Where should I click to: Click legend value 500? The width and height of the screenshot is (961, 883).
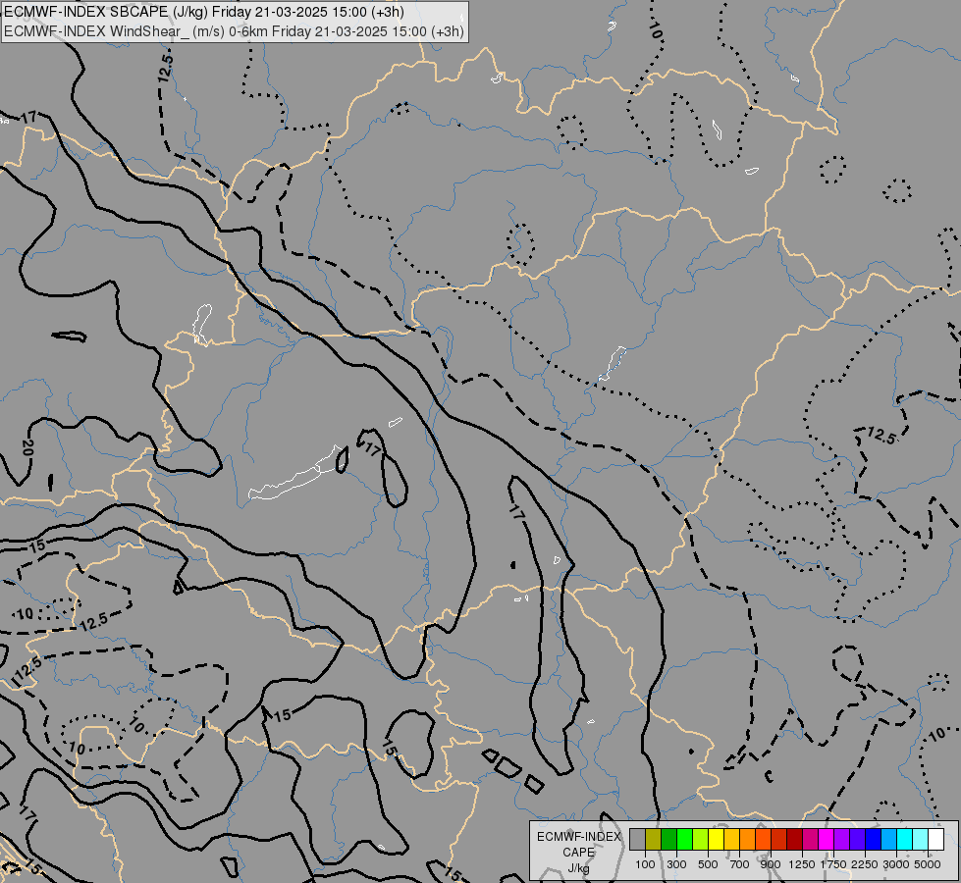(x=709, y=864)
